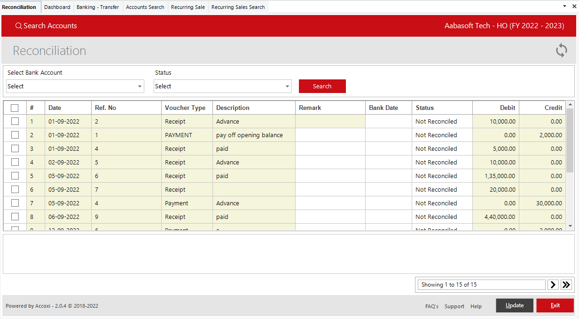Click the Ref. No column header
579x319 pixels.
point(126,108)
